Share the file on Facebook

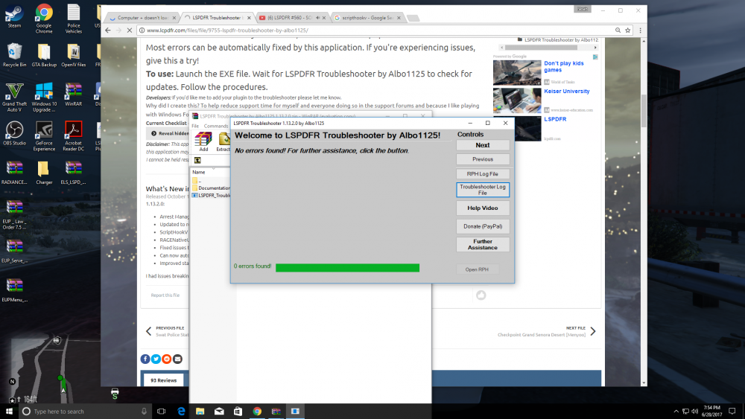(x=145, y=359)
